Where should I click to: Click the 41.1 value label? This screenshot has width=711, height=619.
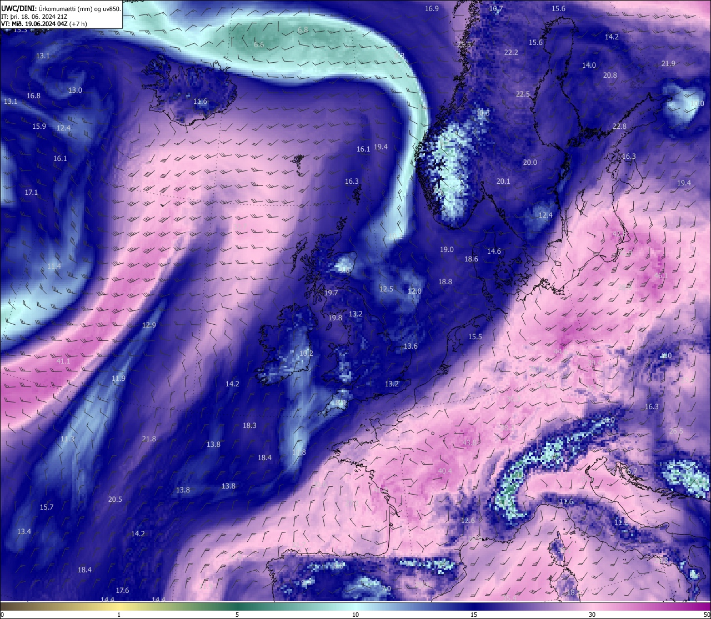point(63,361)
